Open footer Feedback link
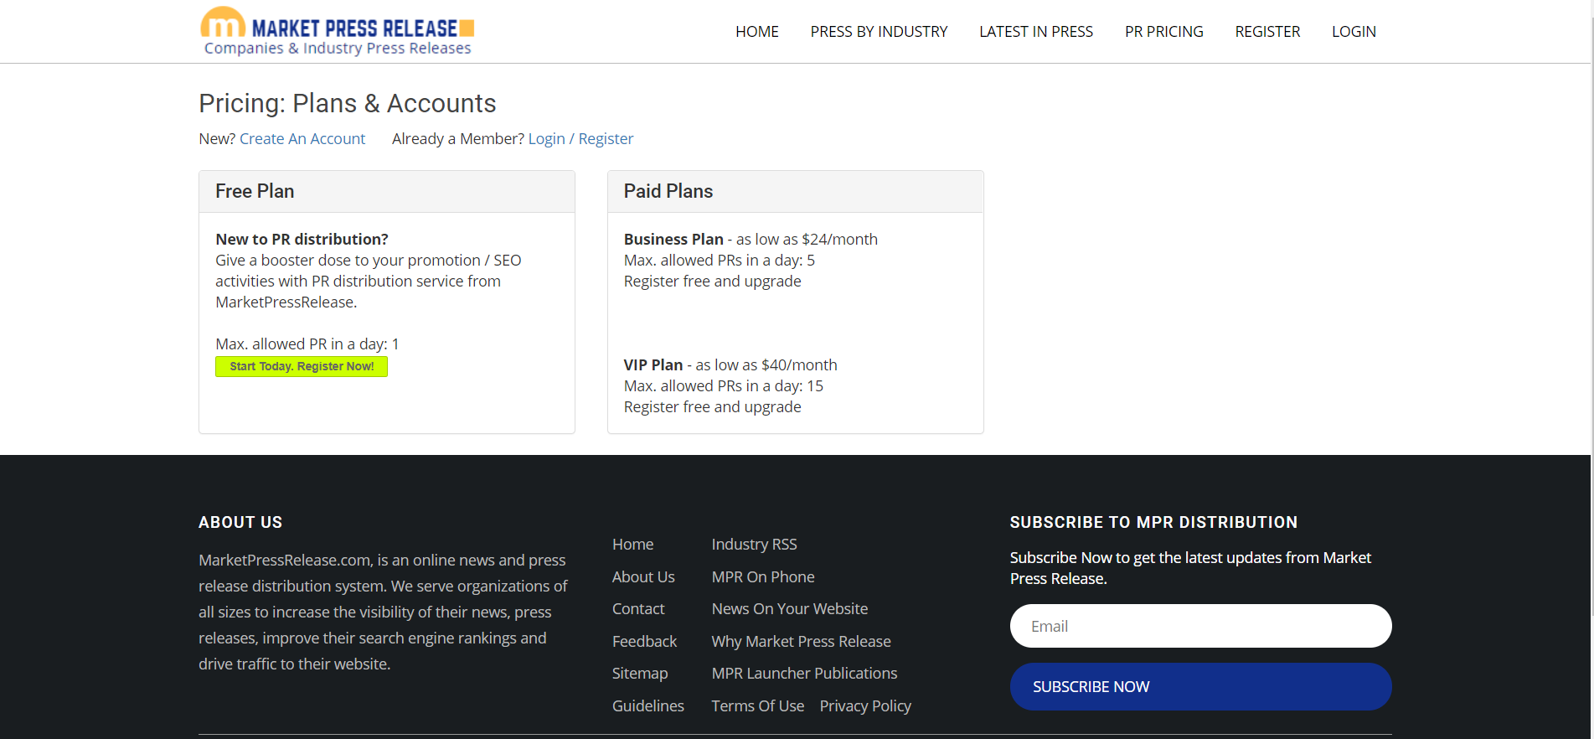This screenshot has height=739, width=1594. click(644, 642)
